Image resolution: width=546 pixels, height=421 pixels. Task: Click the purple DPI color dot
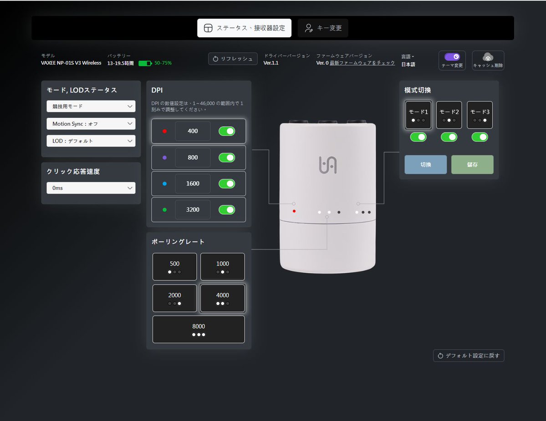coord(165,157)
